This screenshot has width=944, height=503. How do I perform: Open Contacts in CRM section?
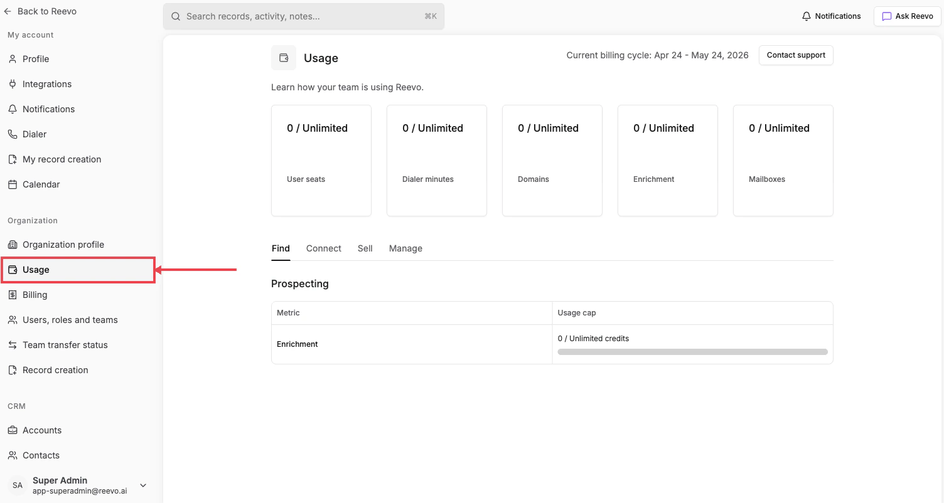click(x=78, y=455)
